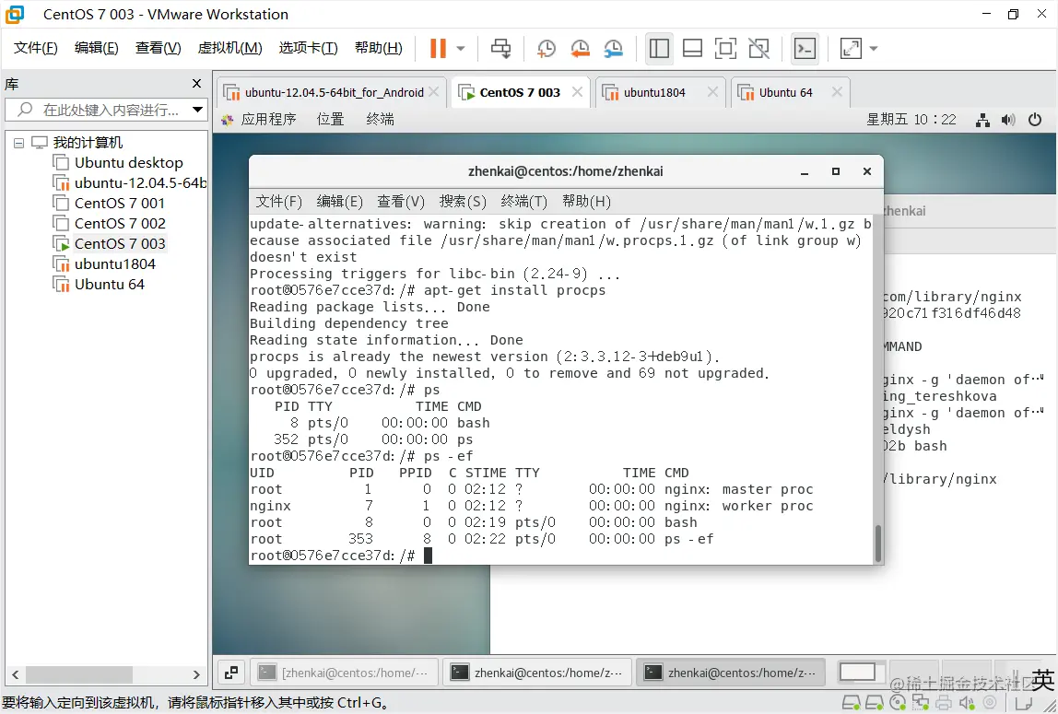Open the 位置 menu in CentOS panel
The image size is (1058, 714).
[331, 120]
